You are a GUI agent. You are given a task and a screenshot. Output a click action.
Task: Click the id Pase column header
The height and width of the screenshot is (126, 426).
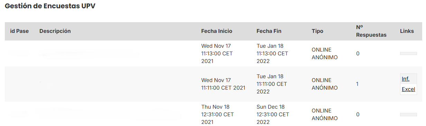(x=19, y=31)
